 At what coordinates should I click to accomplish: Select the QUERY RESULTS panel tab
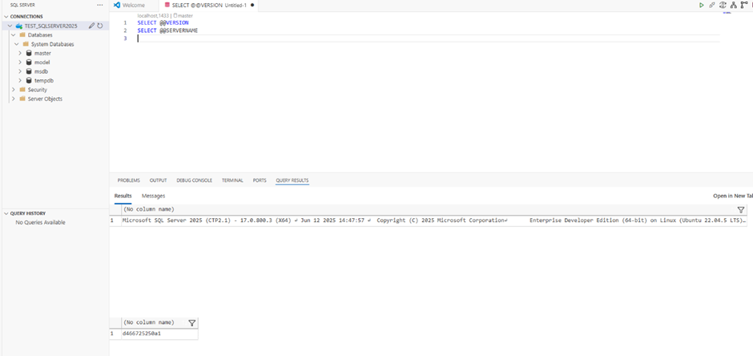tap(292, 180)
